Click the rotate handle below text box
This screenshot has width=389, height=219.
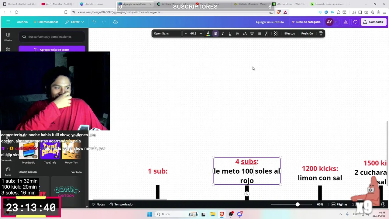tap(247, 194)
